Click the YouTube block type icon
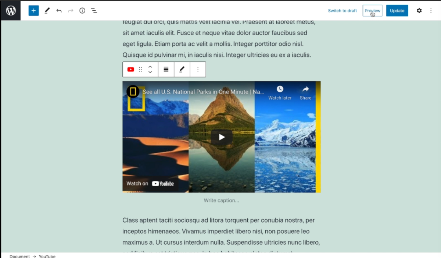 130,69
